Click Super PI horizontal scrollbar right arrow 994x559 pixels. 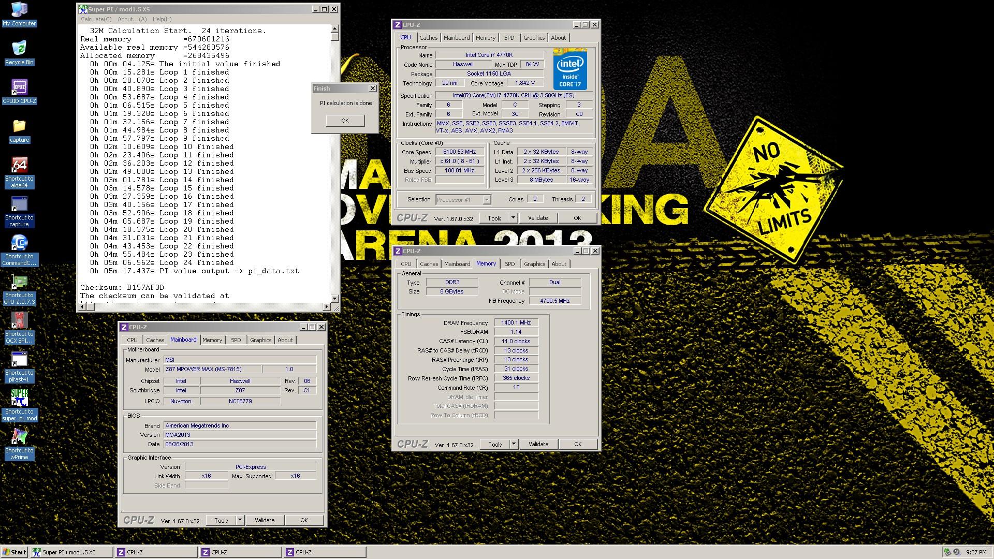(x=326, y=307)
